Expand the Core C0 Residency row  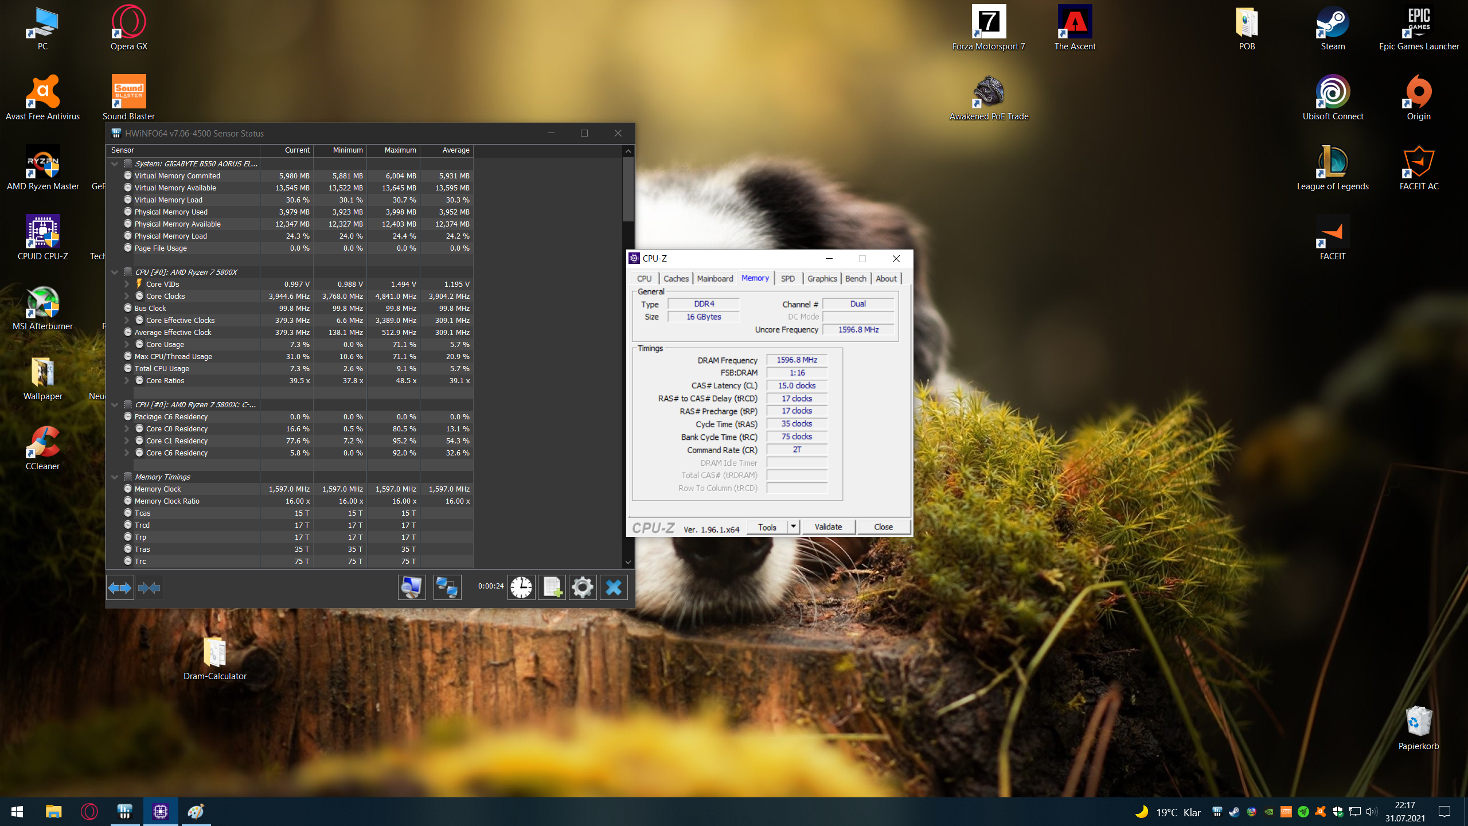(x=127, y=429)
